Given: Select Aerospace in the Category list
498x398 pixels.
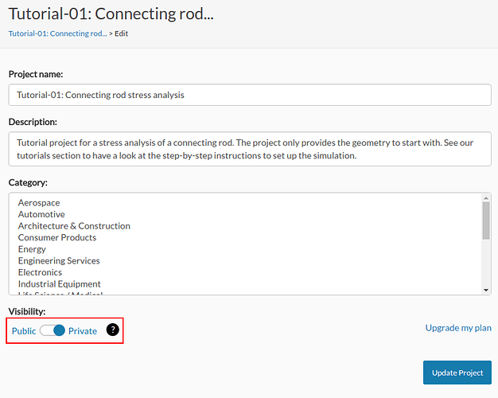Looking at the screenshot, I should tap(39, 203).
